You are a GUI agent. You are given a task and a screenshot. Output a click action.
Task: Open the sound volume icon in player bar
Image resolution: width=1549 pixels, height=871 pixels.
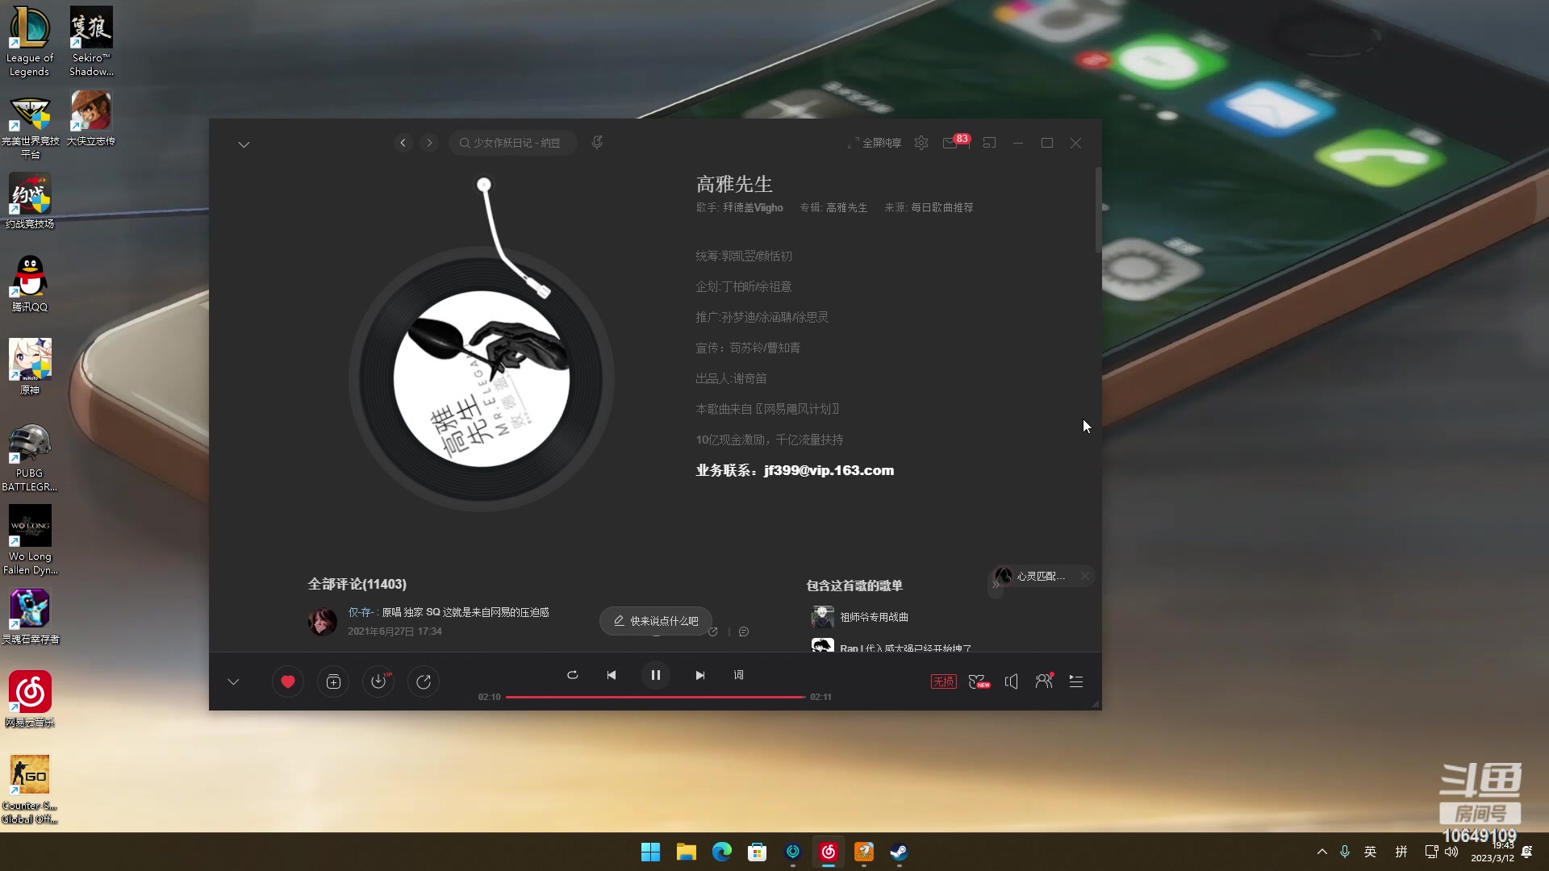[1011, 681]
